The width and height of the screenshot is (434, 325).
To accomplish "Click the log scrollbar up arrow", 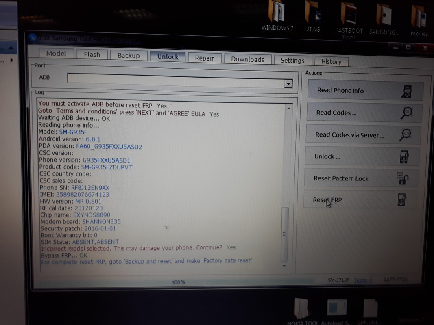I will click(289, 108).
